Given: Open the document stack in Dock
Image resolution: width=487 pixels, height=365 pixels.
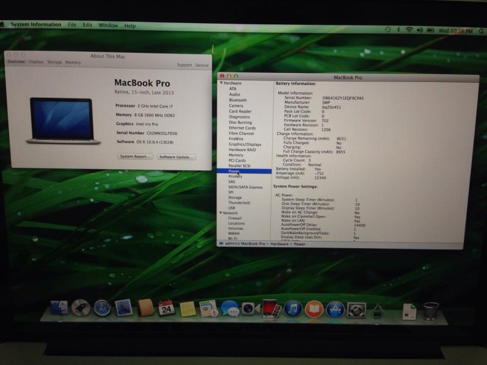Looking at the screenshot, I should click(x=409, y=311).
